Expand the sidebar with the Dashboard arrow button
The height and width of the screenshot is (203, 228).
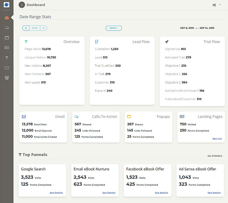(x=22, y=5)
